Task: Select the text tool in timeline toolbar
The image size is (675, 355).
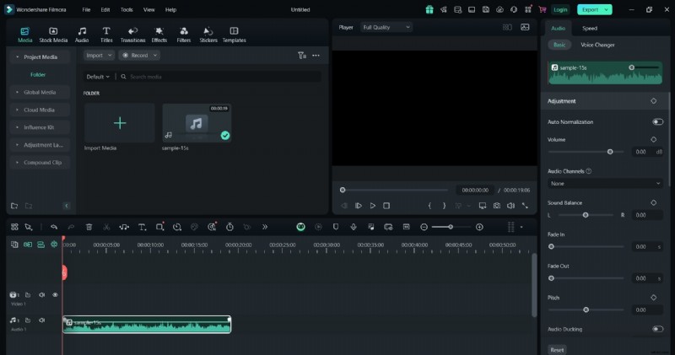Action: [x=142, y=227]
